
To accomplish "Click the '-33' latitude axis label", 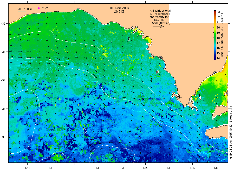I will pos(3,52).
